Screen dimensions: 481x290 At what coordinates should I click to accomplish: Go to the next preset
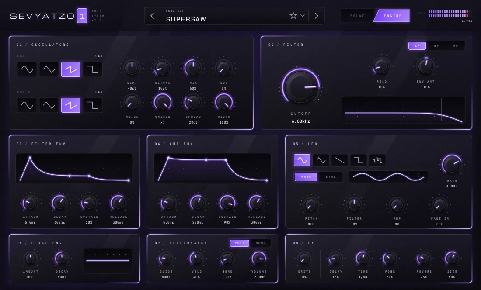click(316, 16)
